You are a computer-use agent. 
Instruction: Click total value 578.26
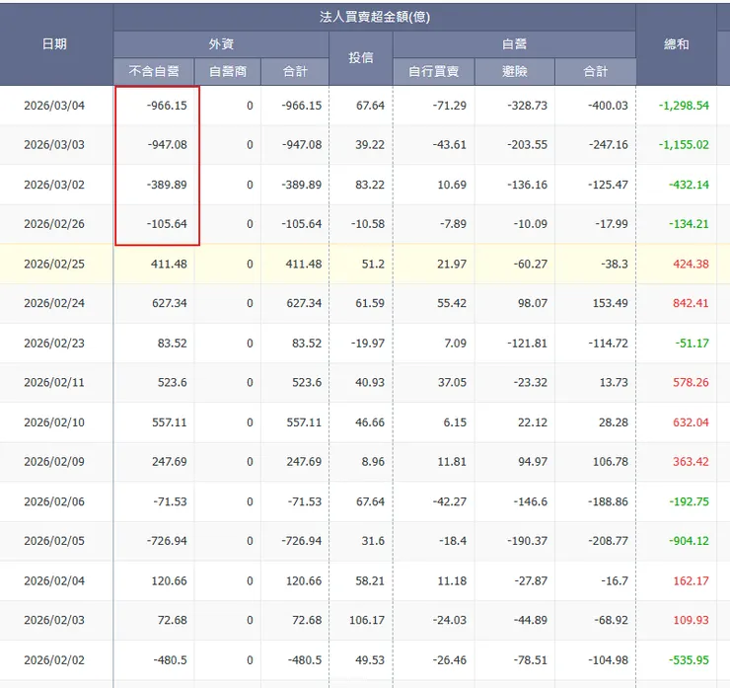pos(691,382)
